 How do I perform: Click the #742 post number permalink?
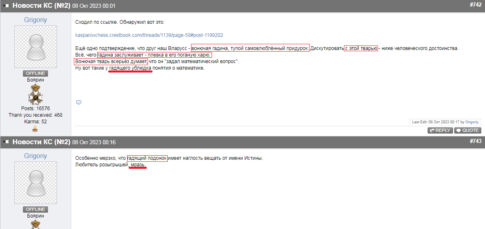(476, 5)
